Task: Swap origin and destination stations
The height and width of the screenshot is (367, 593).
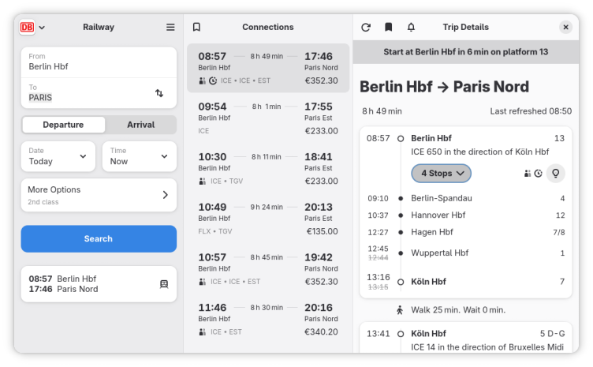Action: click(x=159, y=93)
